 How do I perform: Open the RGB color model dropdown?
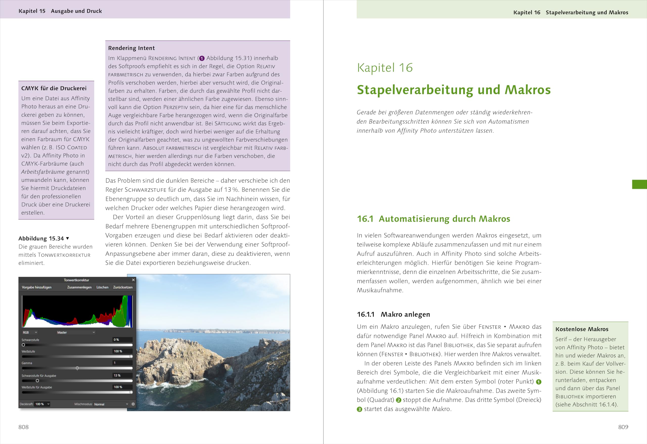coord(30,332)
